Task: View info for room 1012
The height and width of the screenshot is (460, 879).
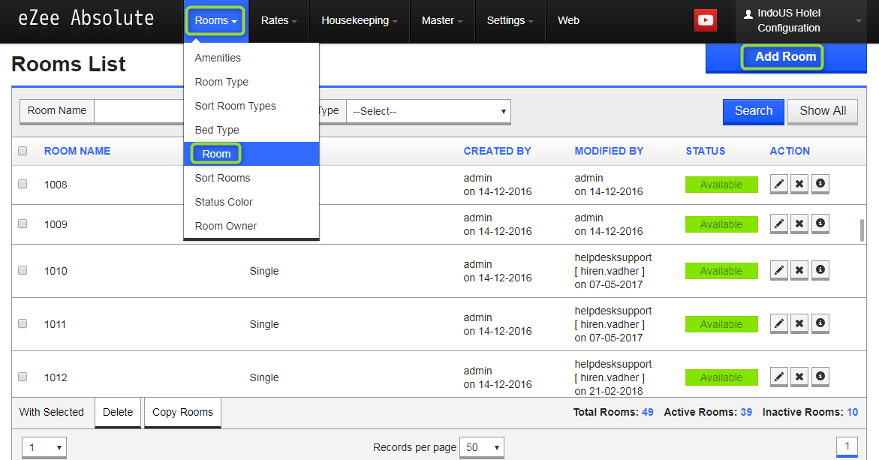Action: tap(820, 377)
